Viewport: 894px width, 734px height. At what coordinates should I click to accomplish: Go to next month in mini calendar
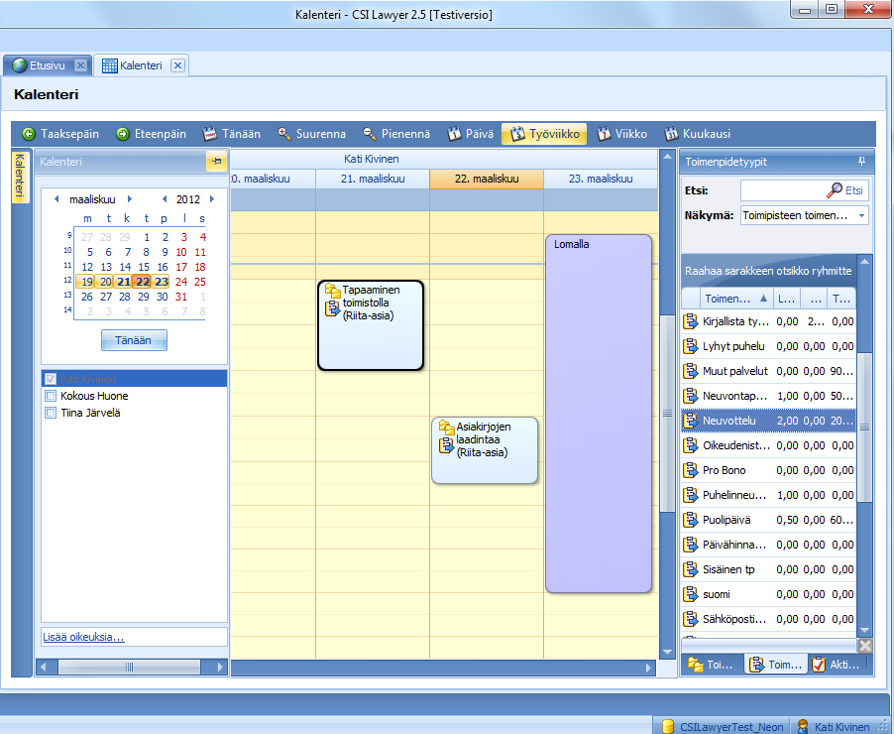coord(130,199)
